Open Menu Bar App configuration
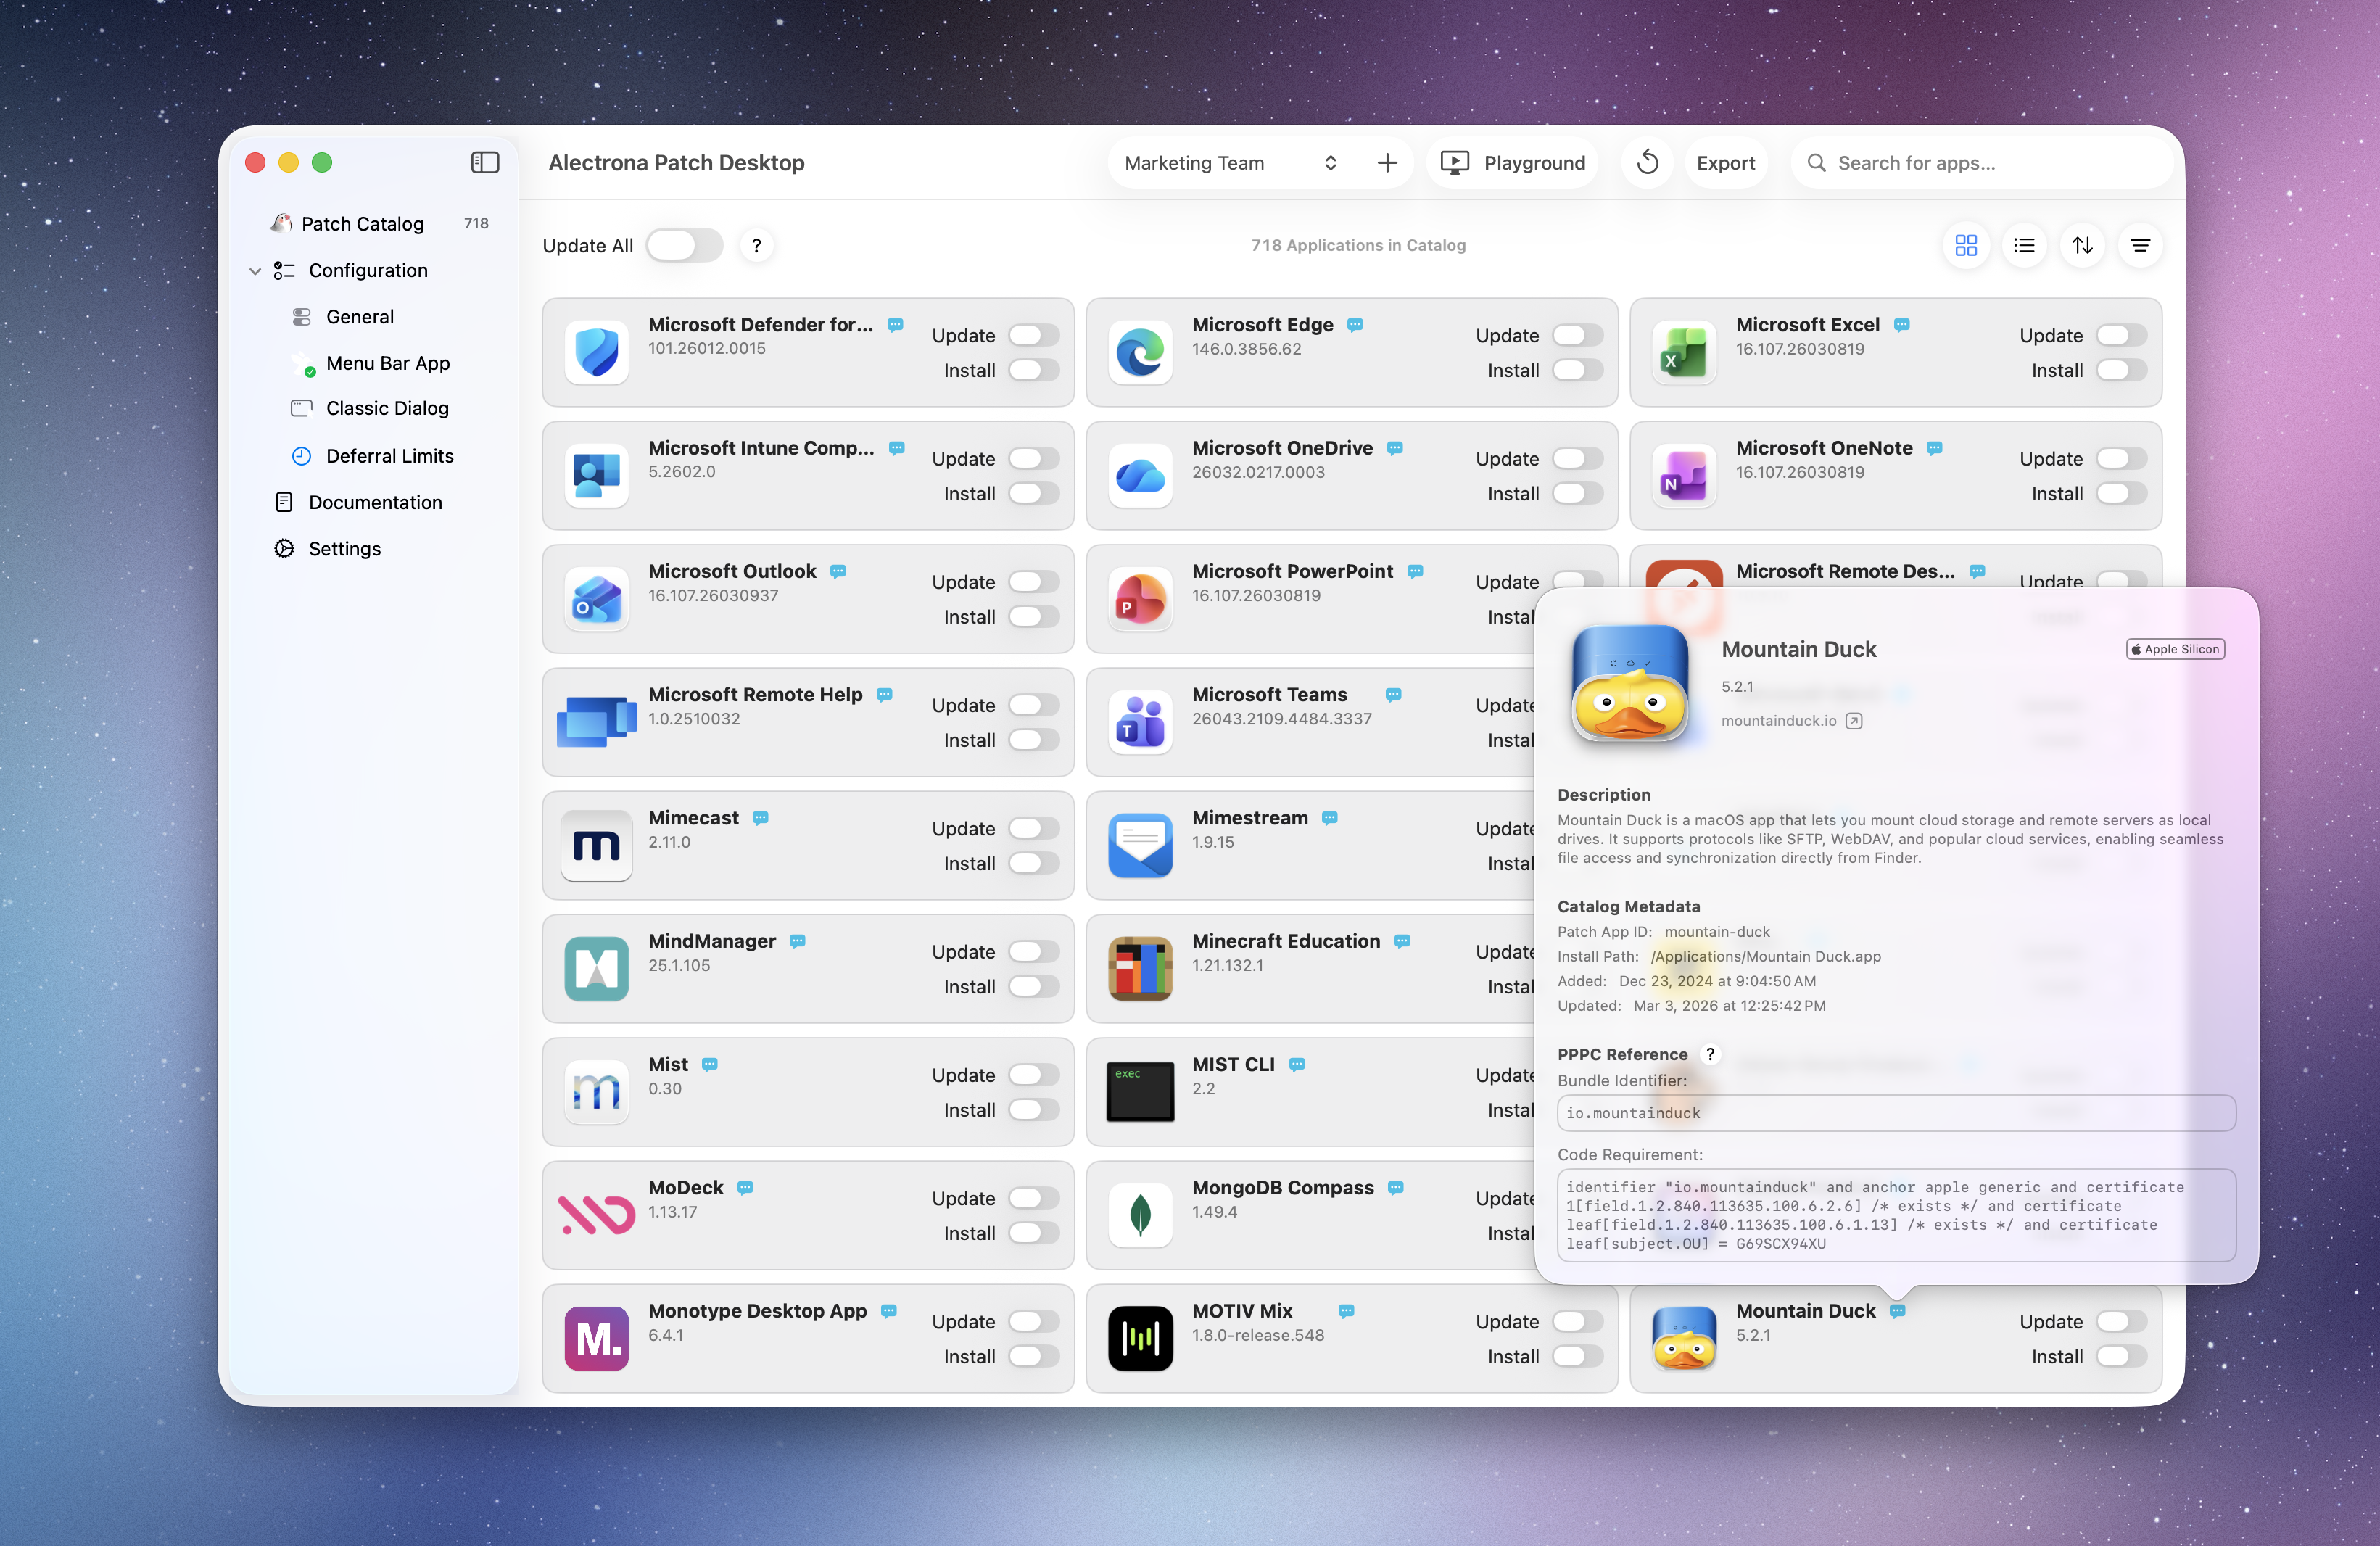 click(387, 363)
